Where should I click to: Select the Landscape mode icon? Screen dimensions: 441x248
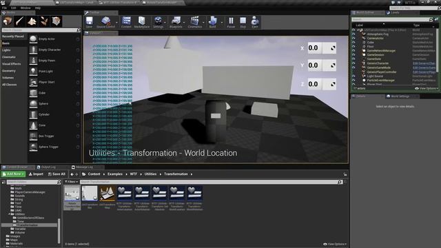click(32, 21)
